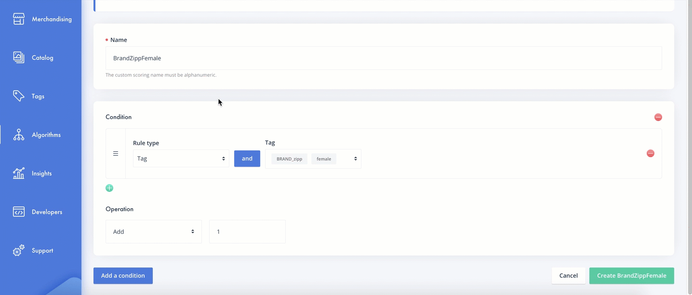This screenshot has width=692, height=295.
Task: Toggle the 'and' operator button
Action: (247, 159)
